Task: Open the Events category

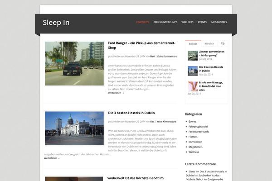Action: click(192, 122)
